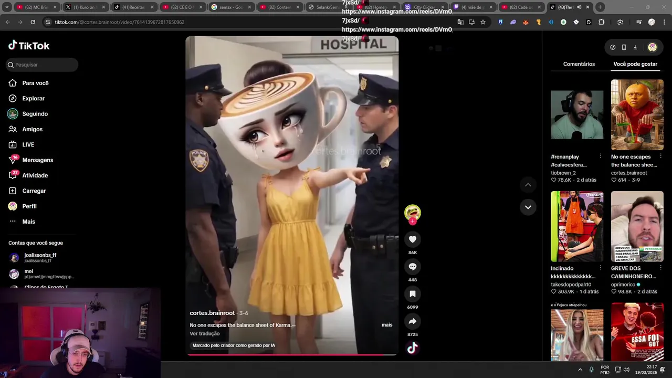Open options for No one escapes suggested video
The width and height of the screenshot is (672, 378).
(x=660, y=156)
